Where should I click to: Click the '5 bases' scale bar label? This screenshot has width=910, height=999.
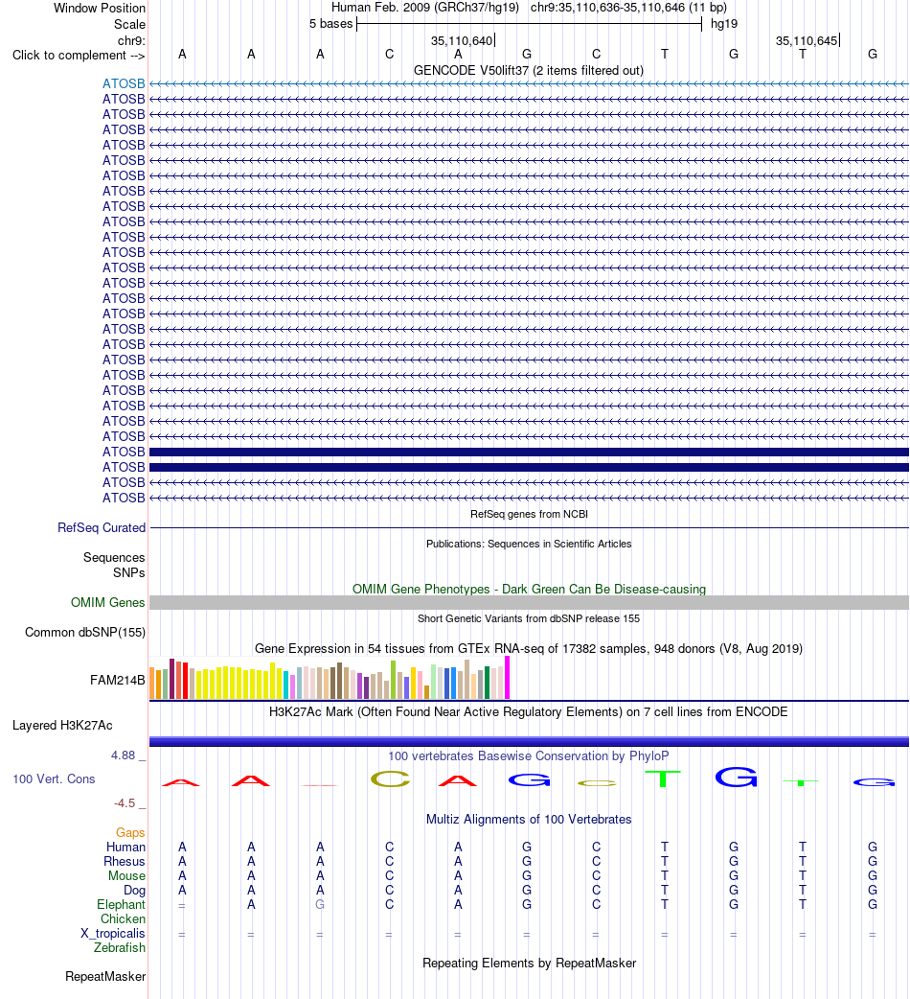pos(330,24)
